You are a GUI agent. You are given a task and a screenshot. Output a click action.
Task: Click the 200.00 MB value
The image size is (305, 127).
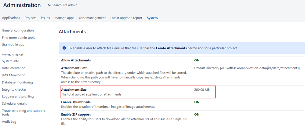(202, 90)
